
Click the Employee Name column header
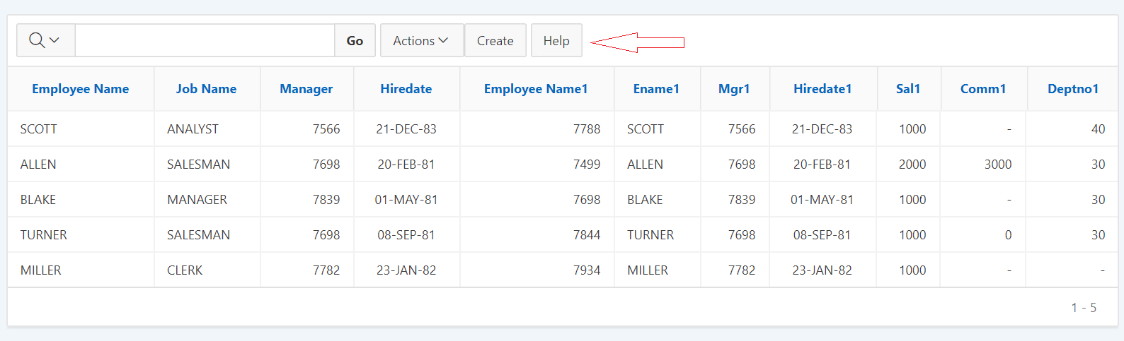80,89
